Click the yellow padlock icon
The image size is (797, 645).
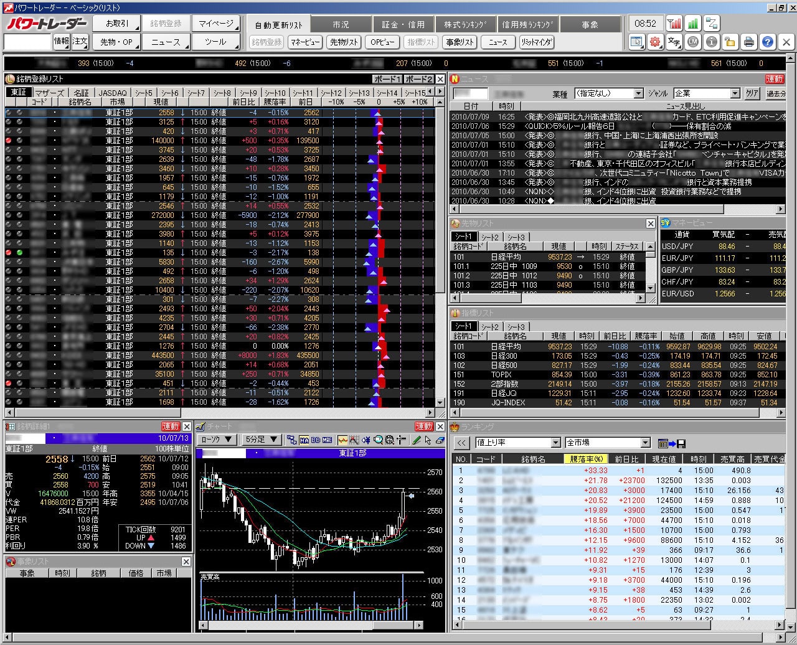[730, 42]
